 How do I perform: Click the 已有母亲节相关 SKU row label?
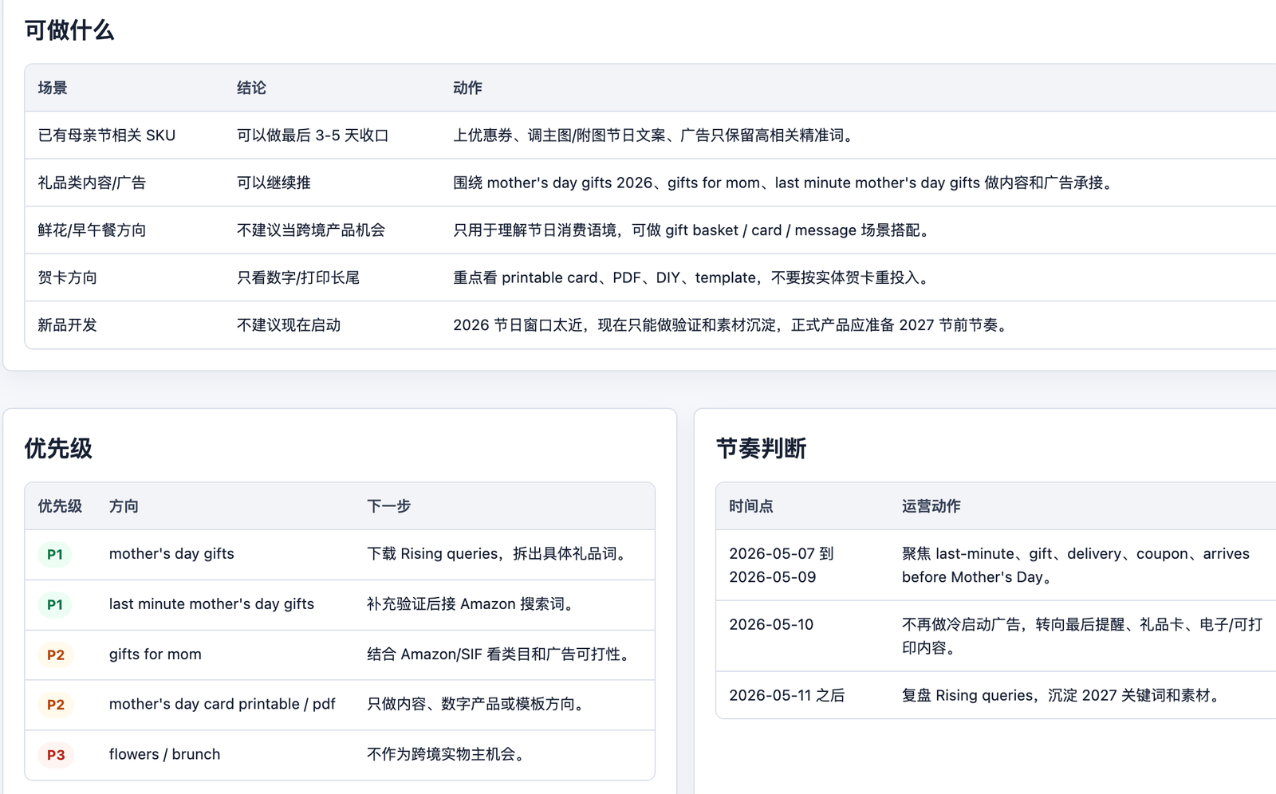click(107, 136)
